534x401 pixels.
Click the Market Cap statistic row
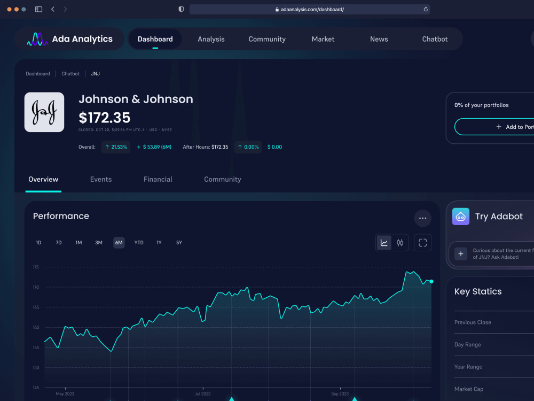pos(494,389)
